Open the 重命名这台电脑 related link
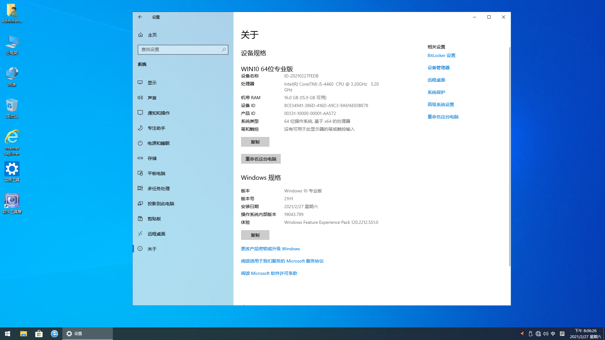 [x=443, y=117]
